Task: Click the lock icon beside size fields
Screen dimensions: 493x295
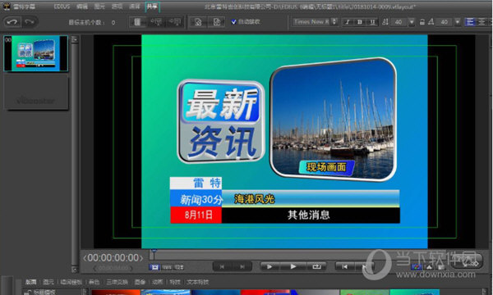Action: (x=422, y=22)
